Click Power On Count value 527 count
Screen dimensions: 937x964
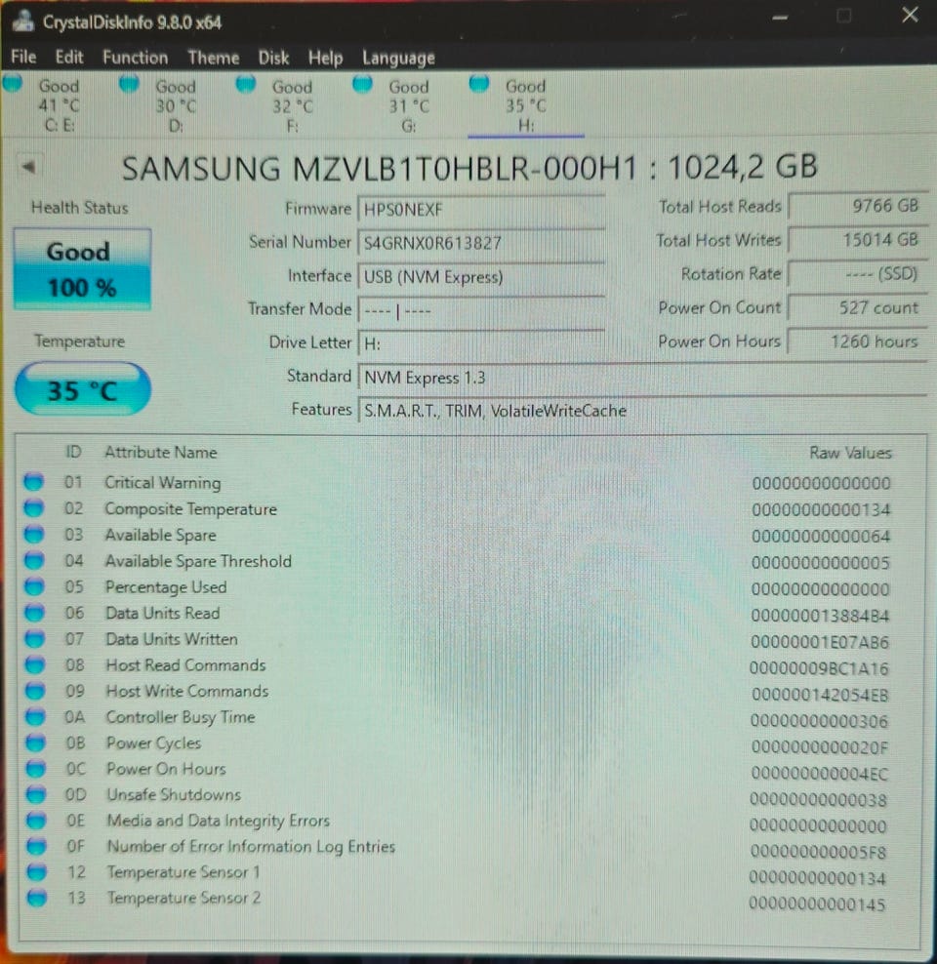click(x=857, y=307)
